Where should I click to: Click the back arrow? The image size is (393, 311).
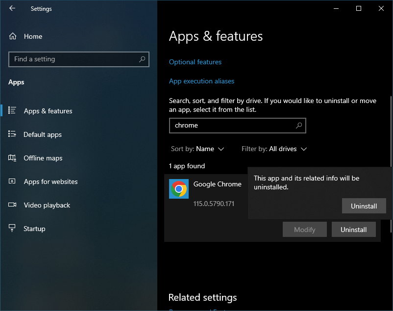12,8
